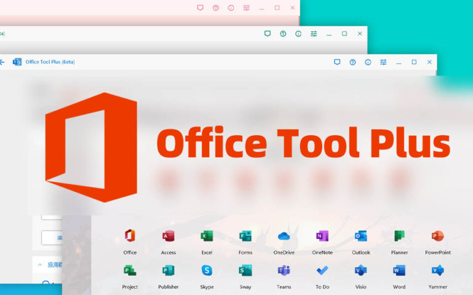Viewport: 473px width, 295px height.
Task: Maximize the front Office Tool Plus window
Action: point(414,62)
